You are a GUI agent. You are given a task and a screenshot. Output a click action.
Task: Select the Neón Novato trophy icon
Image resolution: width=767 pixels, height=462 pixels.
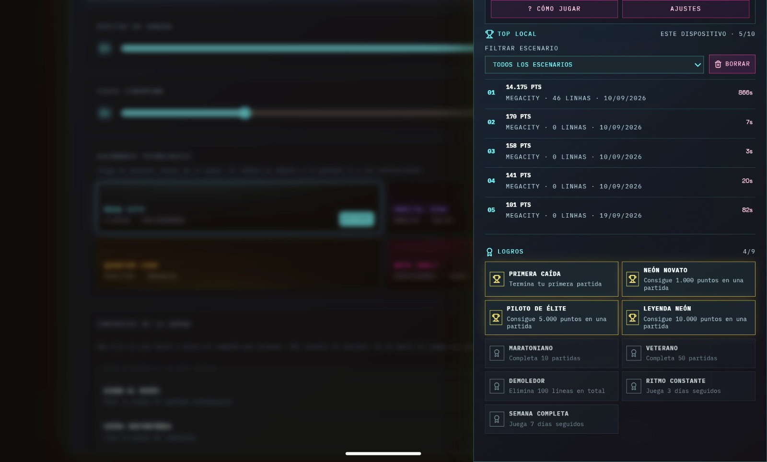coord(633,279)
